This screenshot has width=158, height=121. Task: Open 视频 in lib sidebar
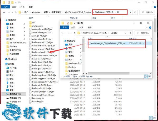point(11,72)
